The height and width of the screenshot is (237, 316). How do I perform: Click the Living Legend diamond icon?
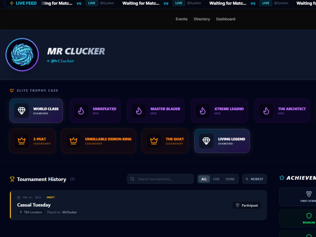point(206,141)
